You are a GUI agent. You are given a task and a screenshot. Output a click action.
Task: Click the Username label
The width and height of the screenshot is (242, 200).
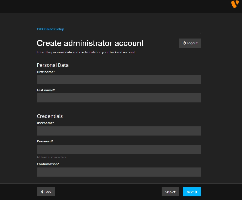45,123
